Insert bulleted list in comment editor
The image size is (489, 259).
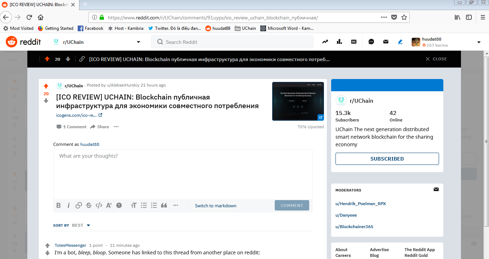click(144, 205)
